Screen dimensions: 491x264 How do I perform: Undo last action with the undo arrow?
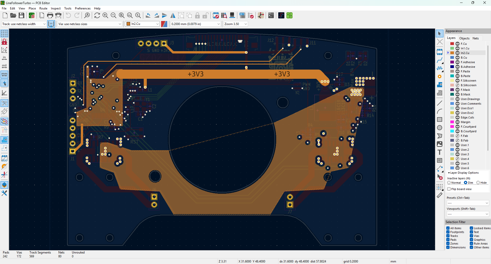click(x=68, y=15)
